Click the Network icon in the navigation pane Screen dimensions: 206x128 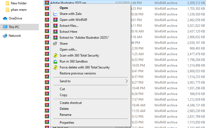click(5, 36)
